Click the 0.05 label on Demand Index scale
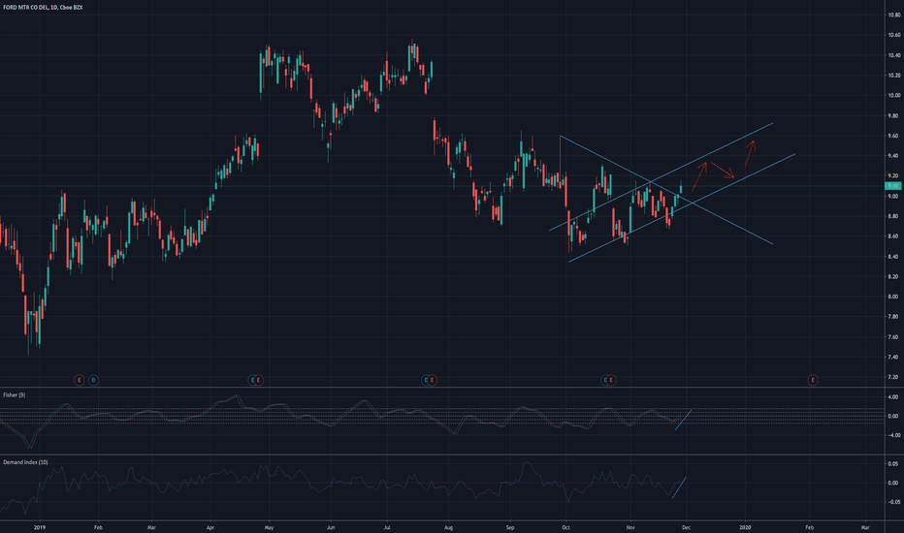904x533 pixels. [893, 464]
